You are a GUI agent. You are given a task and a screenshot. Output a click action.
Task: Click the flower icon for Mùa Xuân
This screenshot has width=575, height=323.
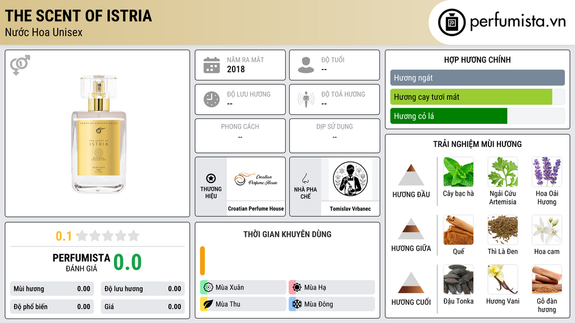click(x=208, y=288)
